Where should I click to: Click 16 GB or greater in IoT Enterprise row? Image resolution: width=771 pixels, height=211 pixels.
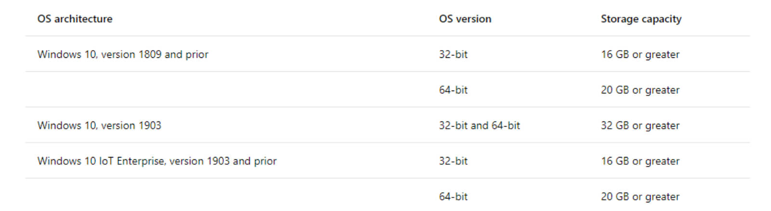[640, 161]
